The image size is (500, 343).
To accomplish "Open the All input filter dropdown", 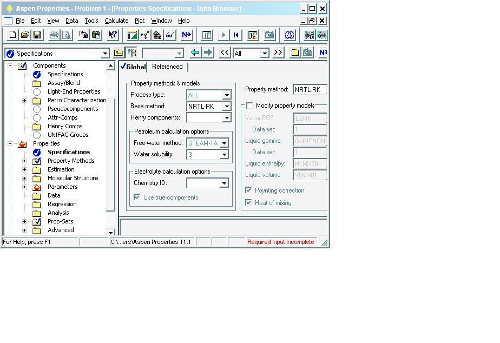I will pos(265,54).
